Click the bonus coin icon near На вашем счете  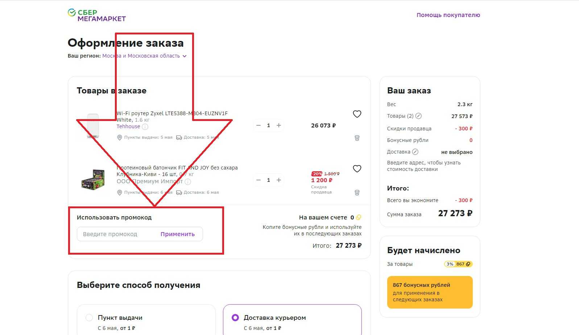pos(359,217)
